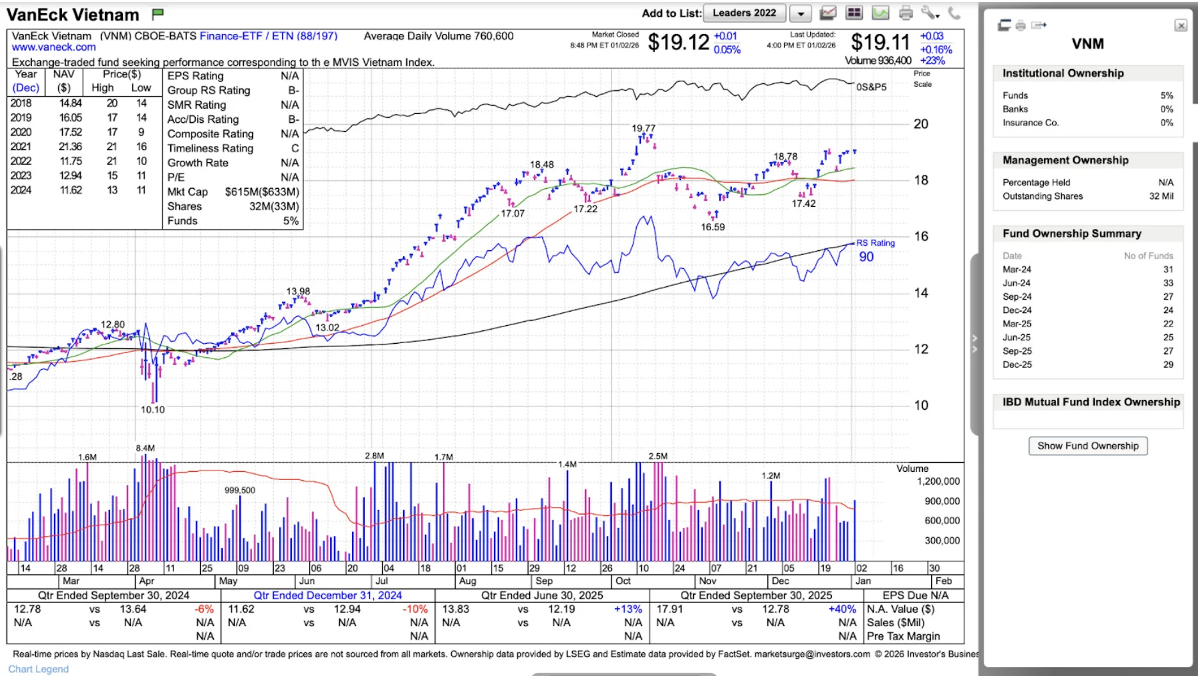Click the export arrow icon in VNM panel
Screen dimensions: 1198x676
coord(1039,25)
